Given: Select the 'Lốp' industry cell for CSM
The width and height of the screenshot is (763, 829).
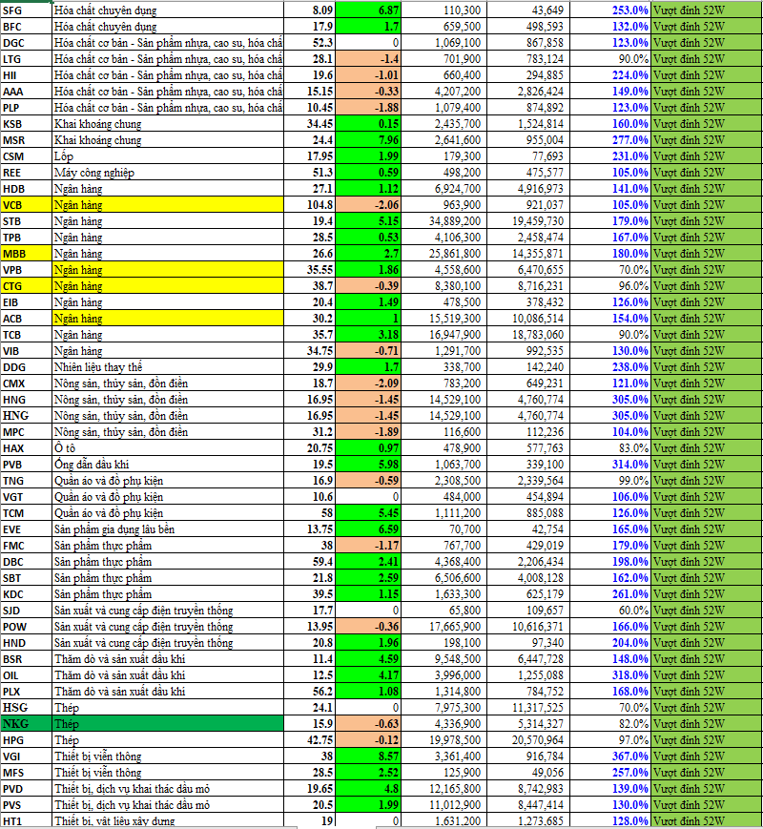Looking at the screenshot, I should pos(168,156).
